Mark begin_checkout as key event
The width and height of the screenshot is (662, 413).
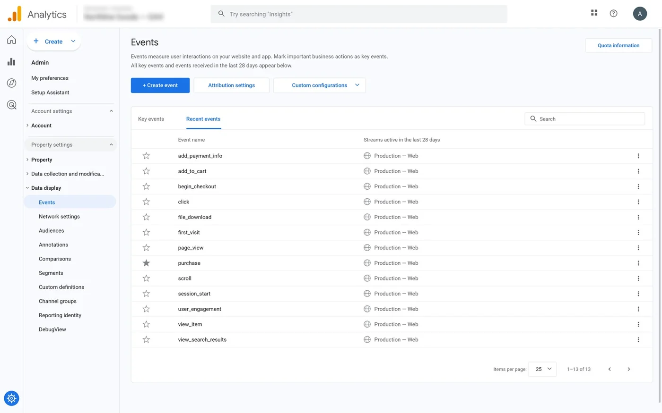146,186
